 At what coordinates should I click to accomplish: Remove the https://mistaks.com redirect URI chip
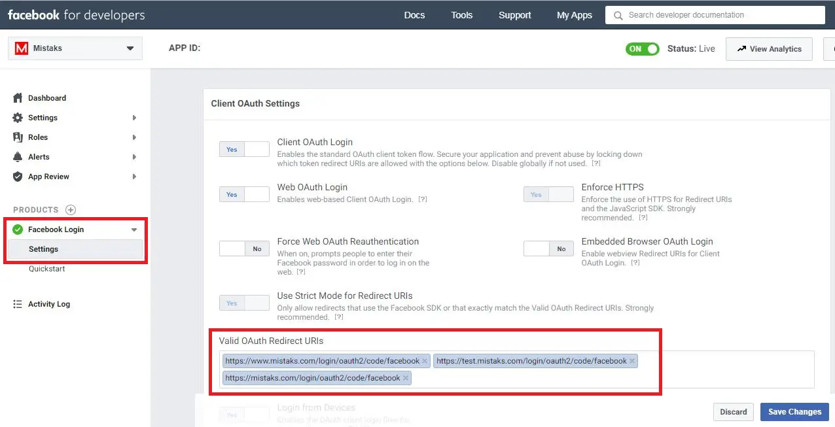point(406,377)
